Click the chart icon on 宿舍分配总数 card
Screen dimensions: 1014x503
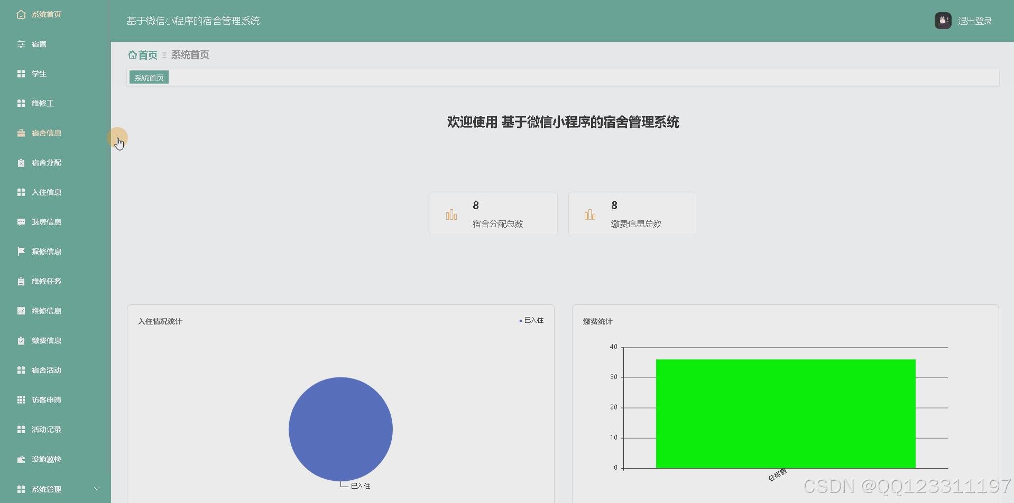tap(451, 214)
